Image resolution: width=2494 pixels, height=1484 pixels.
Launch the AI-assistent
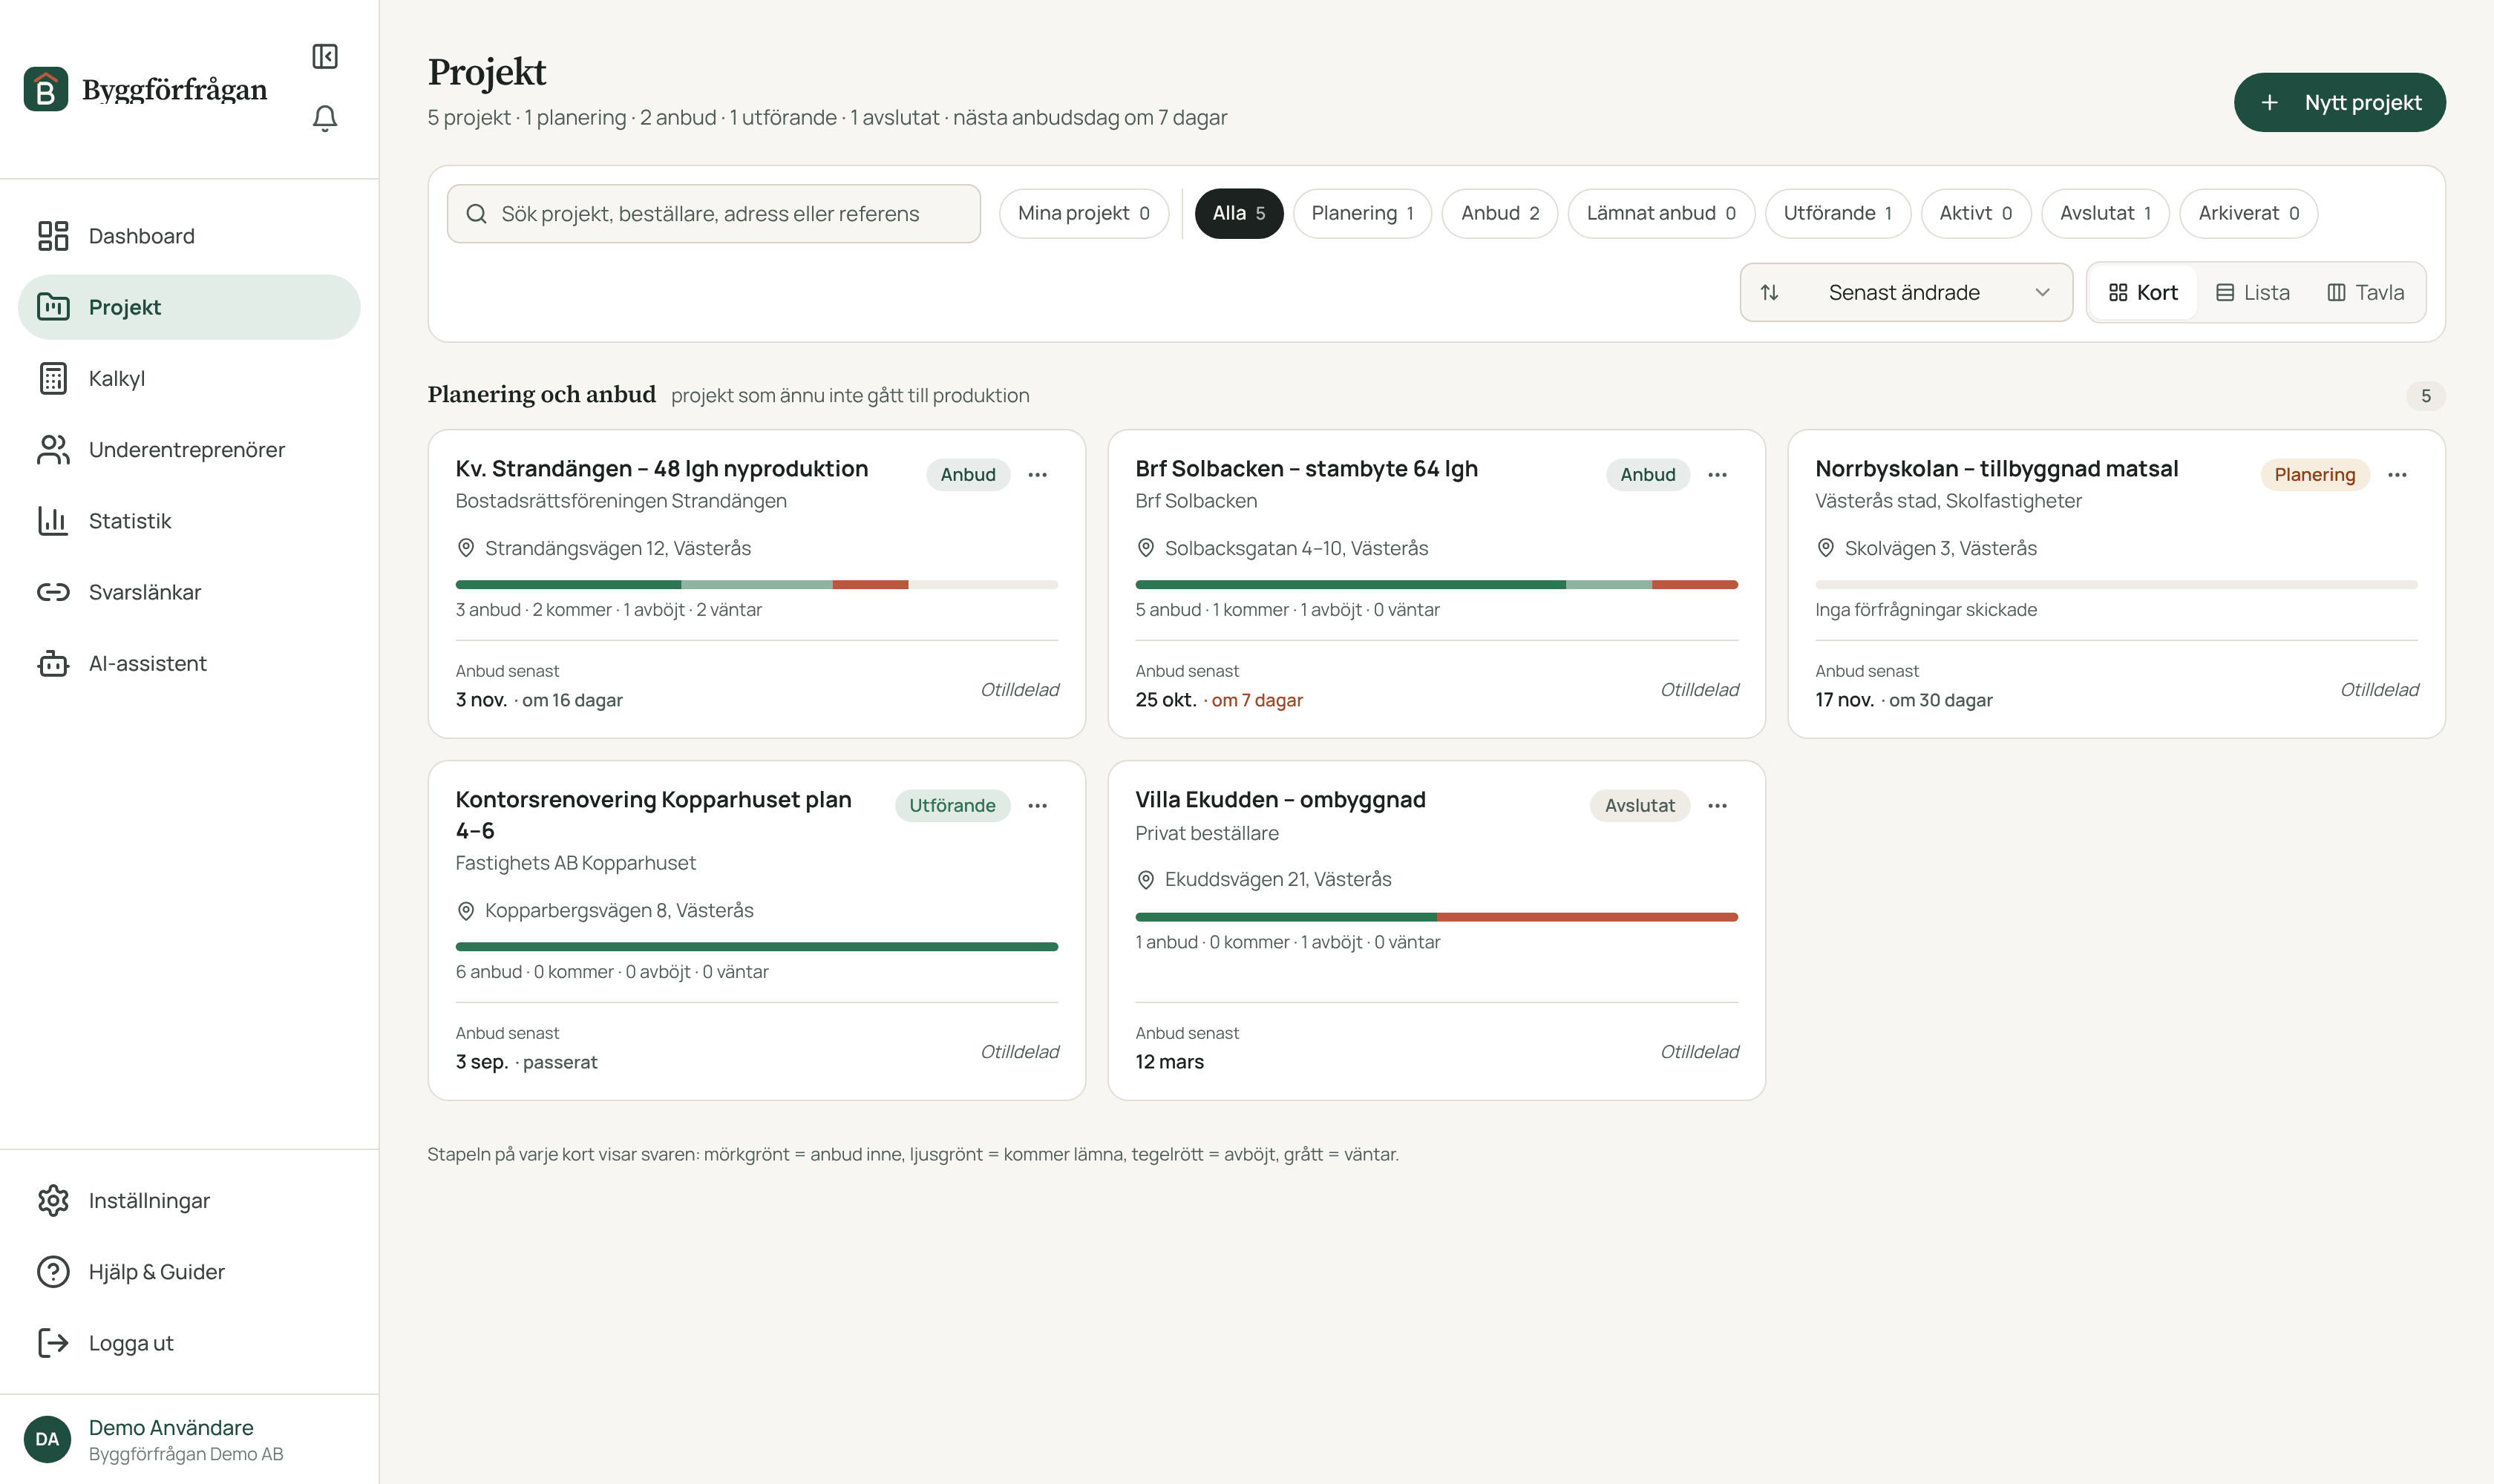(x=189, y=663)
